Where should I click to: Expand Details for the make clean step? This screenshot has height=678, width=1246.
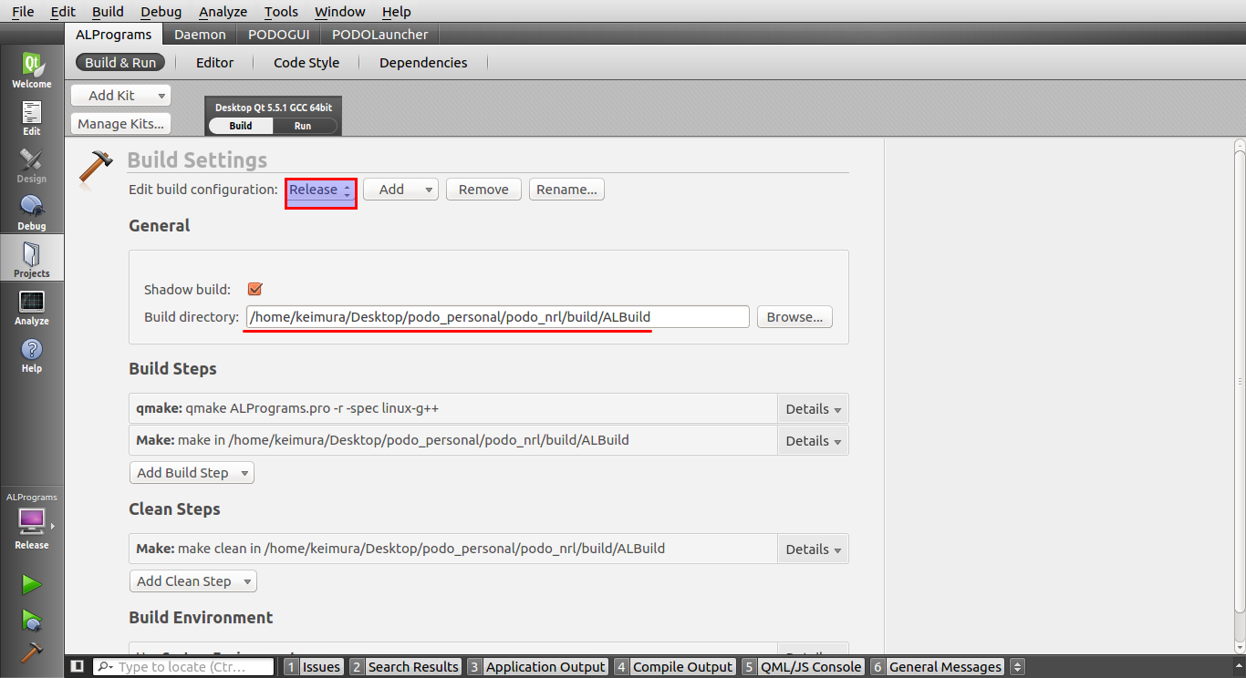tap(813, 550)
